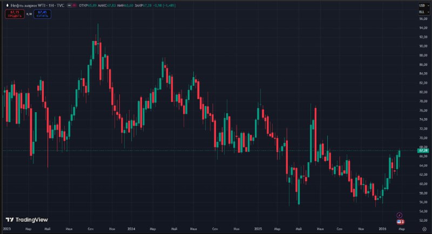Click the 0,30 spread value between Sell and Buy
Screen dimensions: 432x234
29,14
